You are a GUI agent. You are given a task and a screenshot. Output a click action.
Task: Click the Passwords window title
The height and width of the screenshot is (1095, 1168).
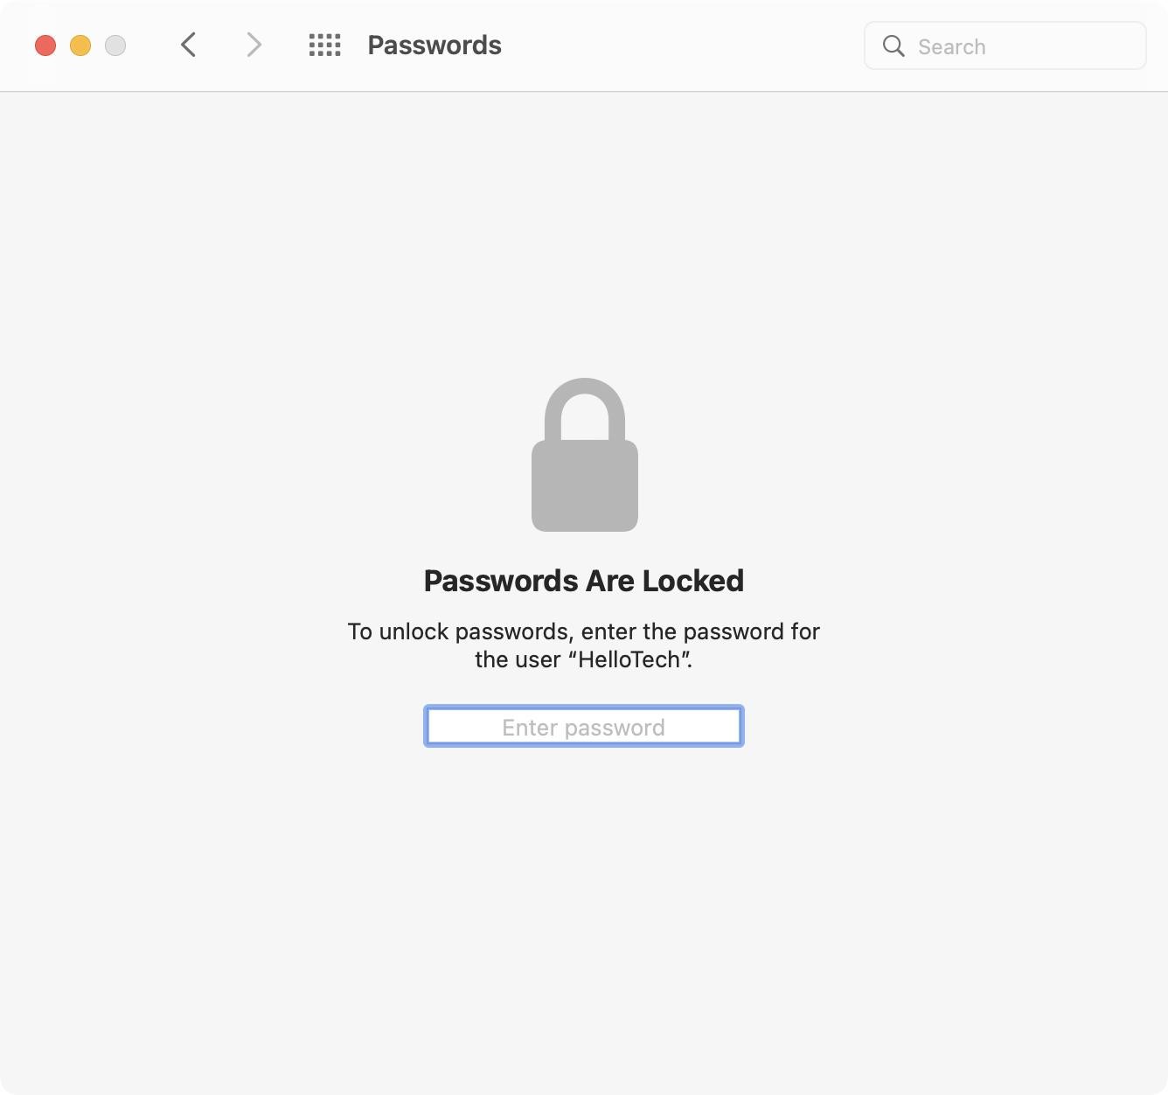pyautogui.click(x=434, y=45)
